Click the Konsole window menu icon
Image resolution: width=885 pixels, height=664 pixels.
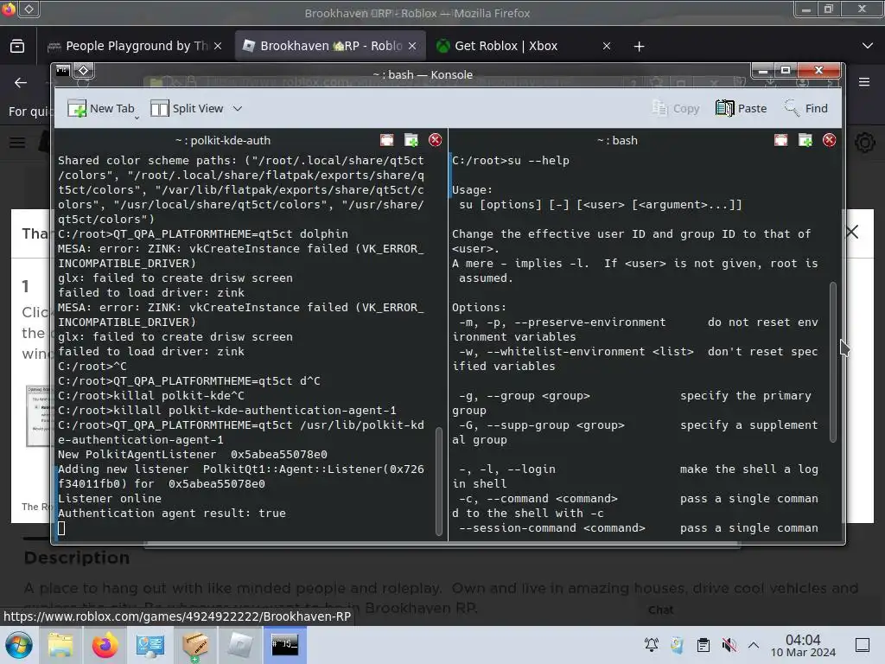(x=62, y=71)
